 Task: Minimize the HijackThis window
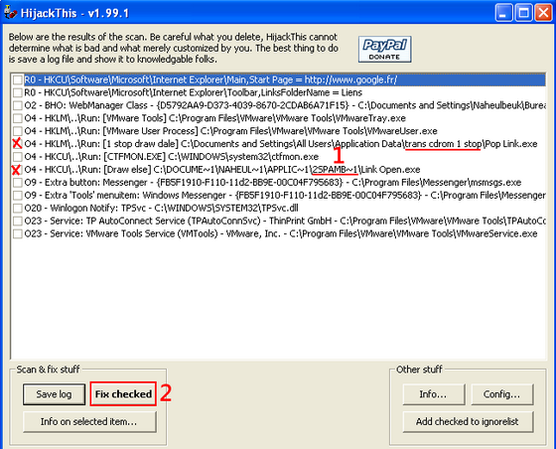tap(503, 13)
